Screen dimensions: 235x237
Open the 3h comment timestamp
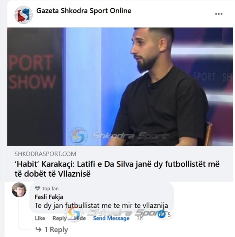tap(140, 218)
